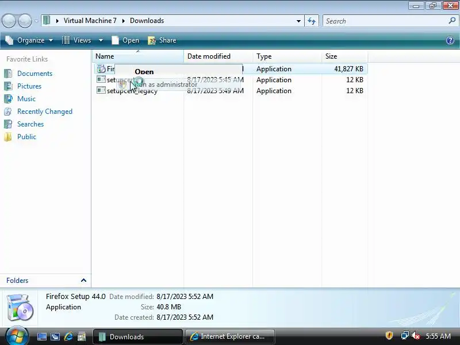Open Pictures favorite link
Image resolution: width=460 pixels, height=345 pixels.
[x=29, y=86]
